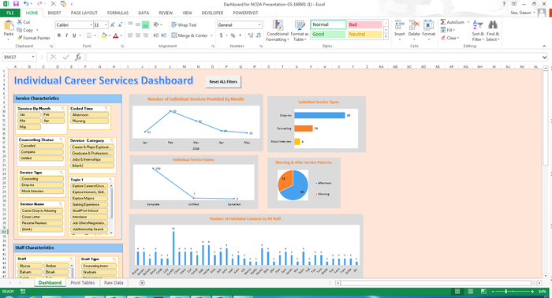Clear filter on Counseling Status slicer

click(x=62, y=140)
